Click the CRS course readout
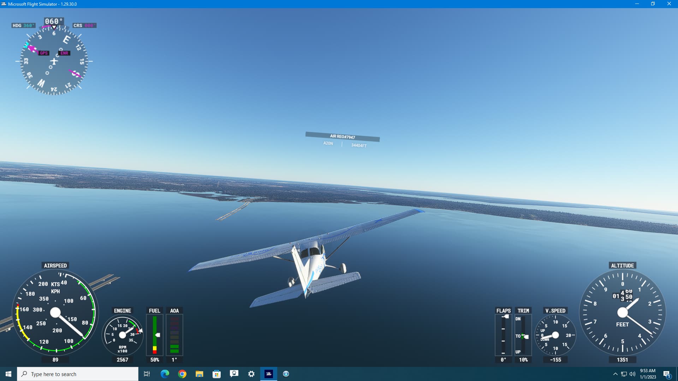678x381 pixels. pos(84,25)
